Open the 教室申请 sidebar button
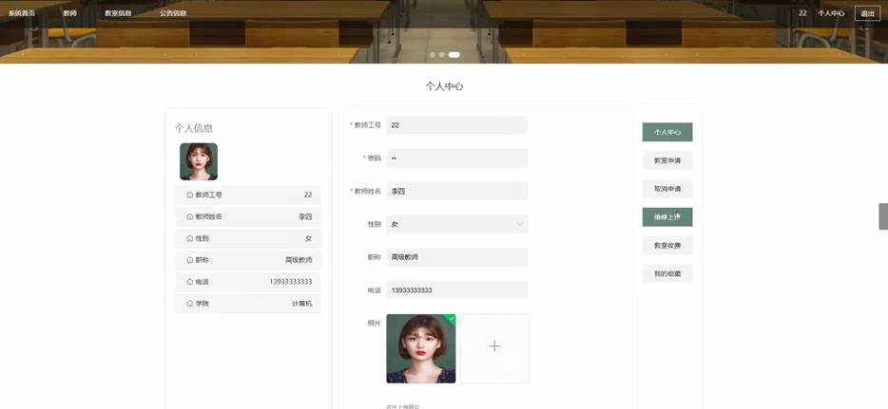This screenshot has height=409, width=888. [x=667, y=160]
